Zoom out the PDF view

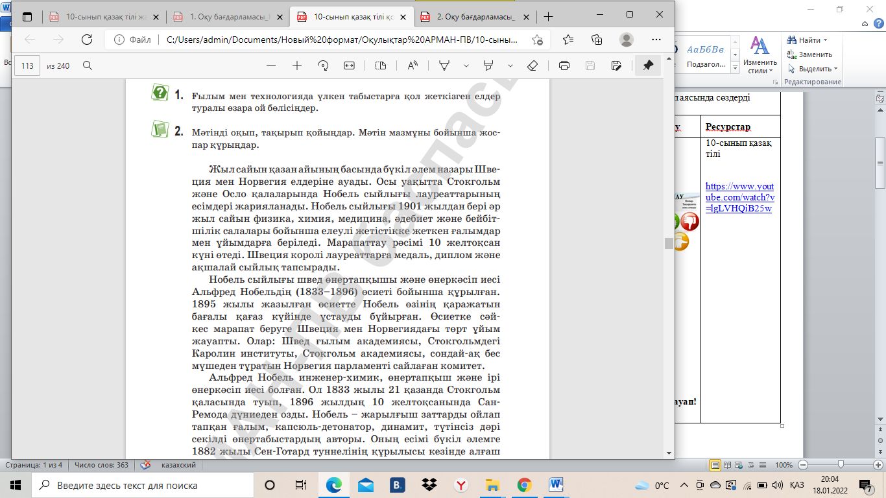[271, 65]
